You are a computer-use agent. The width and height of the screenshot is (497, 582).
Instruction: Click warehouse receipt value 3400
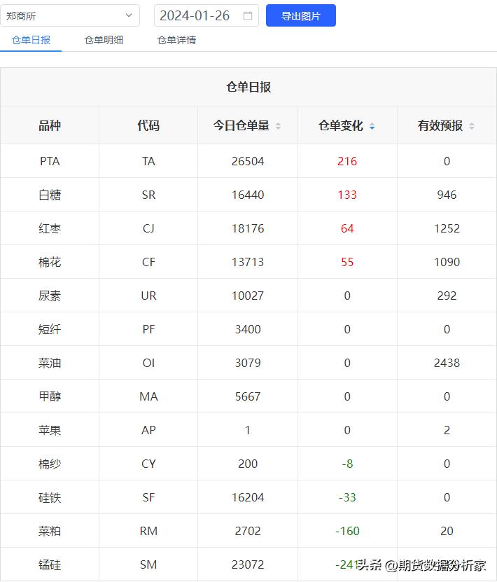[x=248, y=329]
